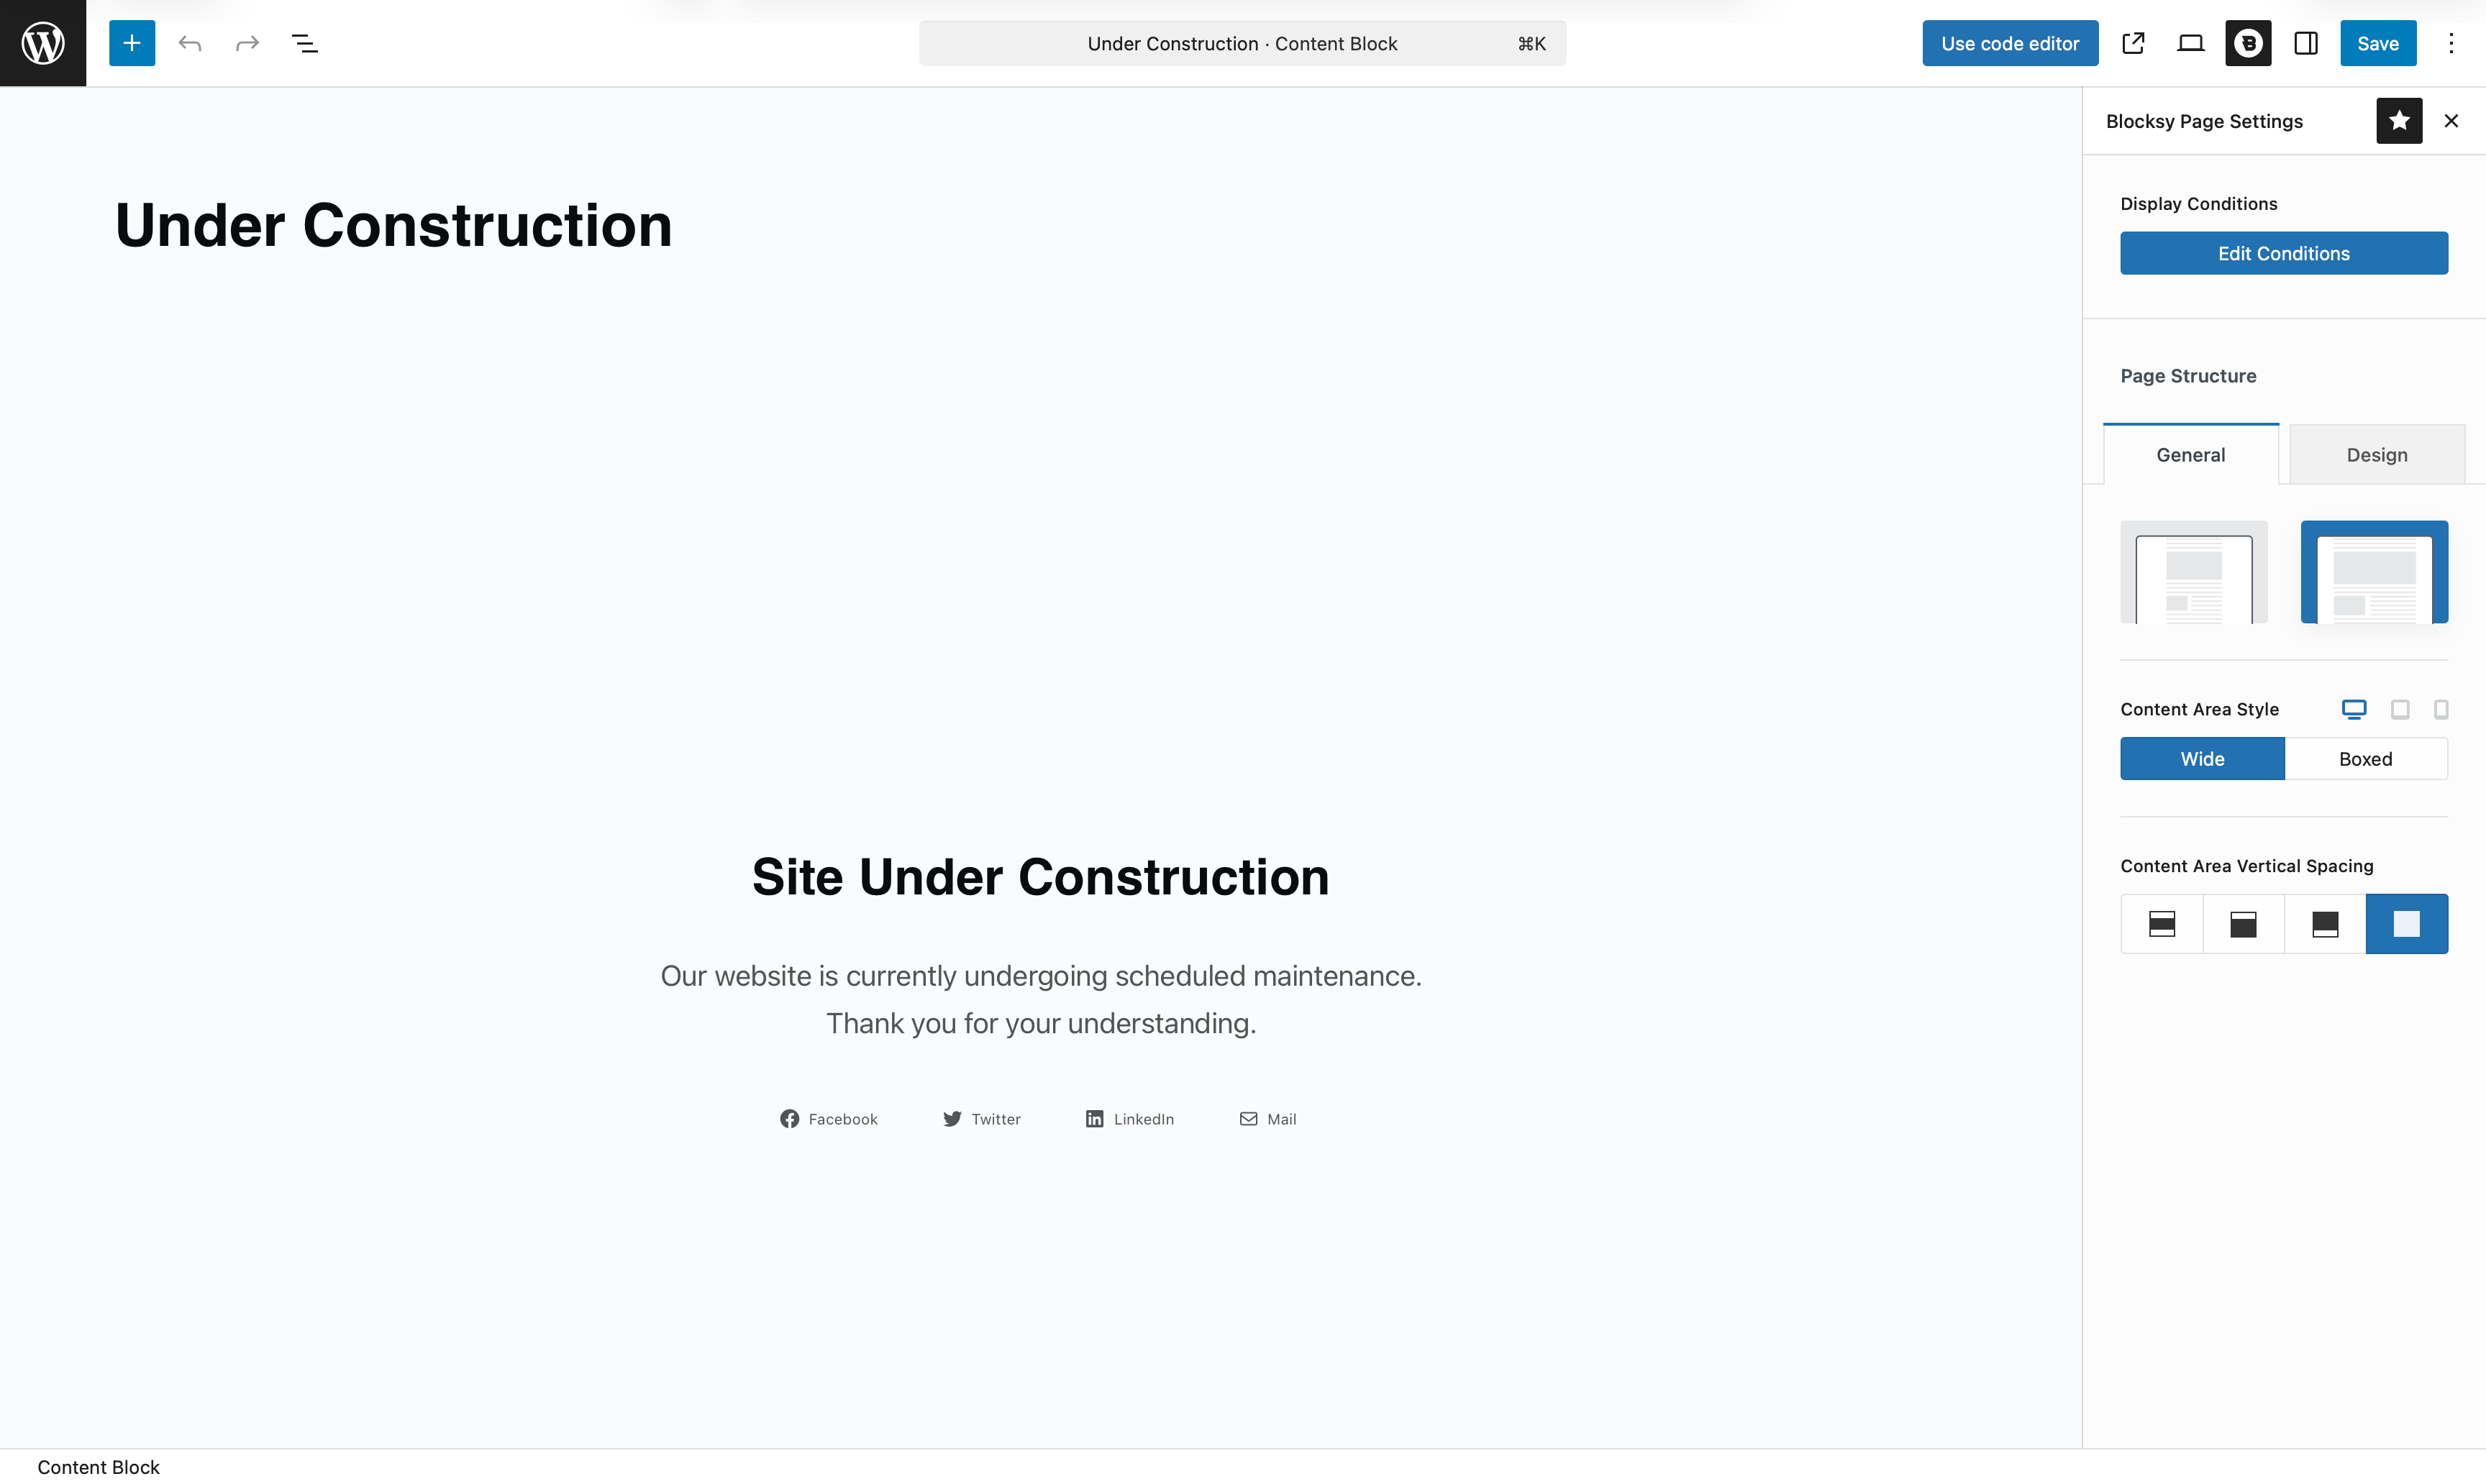Toggle Blocksy Page Settings sidebar icon
This screenshot has height=1484, width=2486.
pyautogui.click(x=2248, y=43)
